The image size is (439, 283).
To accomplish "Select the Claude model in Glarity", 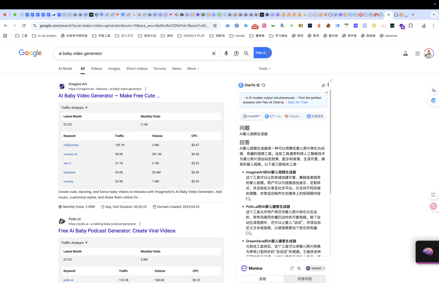I will click(294, 116).
